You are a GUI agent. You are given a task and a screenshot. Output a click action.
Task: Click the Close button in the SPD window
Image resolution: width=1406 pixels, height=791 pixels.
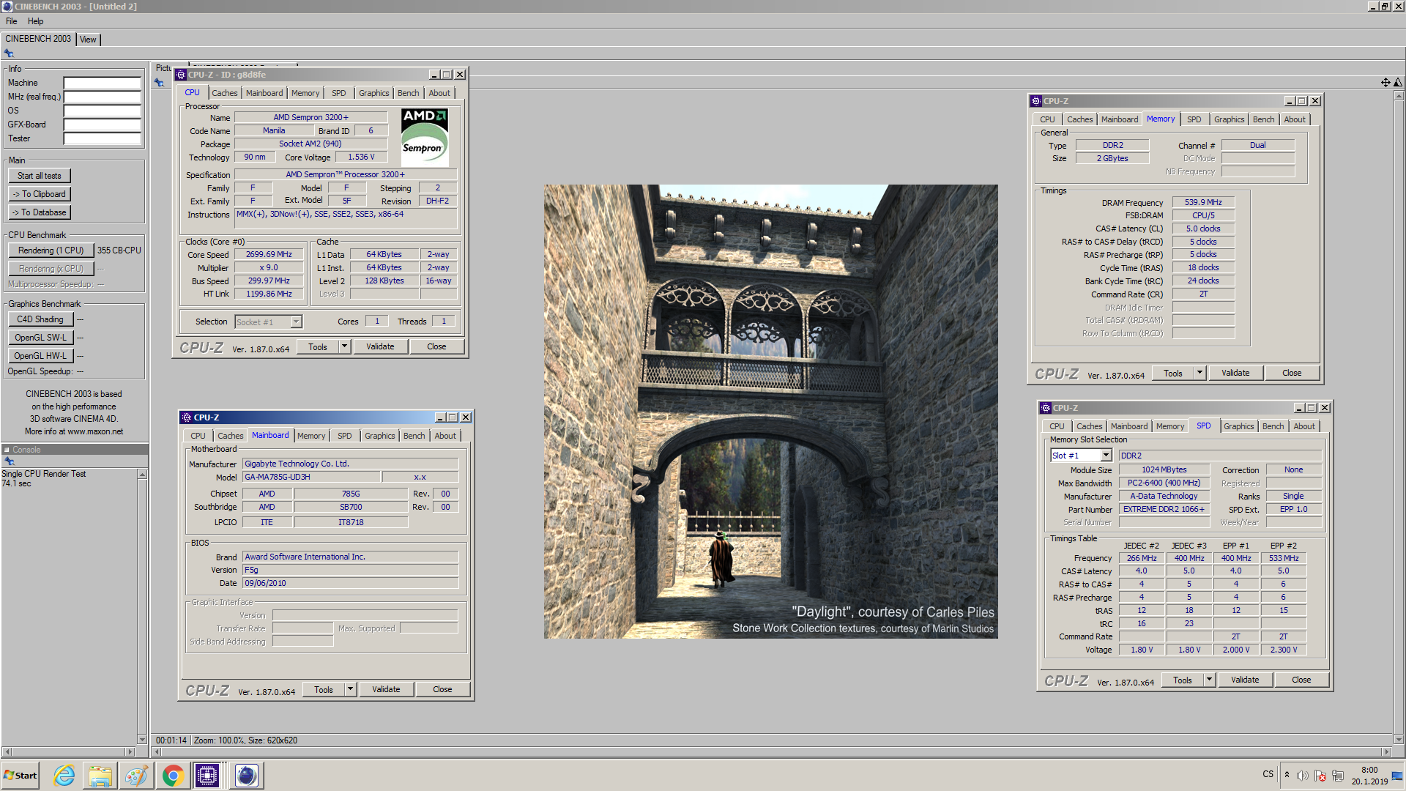(x=1301, y=680)
